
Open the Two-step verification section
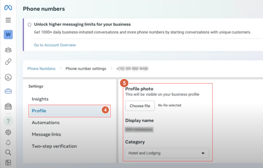[54, 146]
